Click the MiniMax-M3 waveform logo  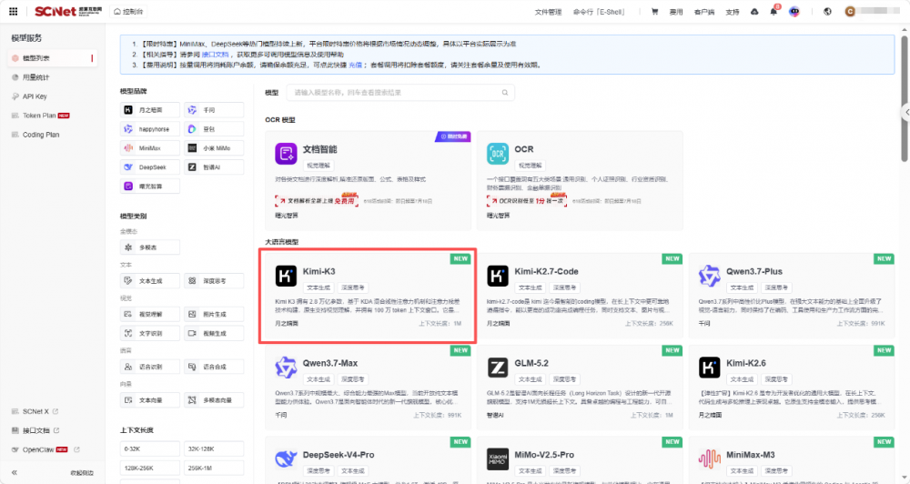709,459
